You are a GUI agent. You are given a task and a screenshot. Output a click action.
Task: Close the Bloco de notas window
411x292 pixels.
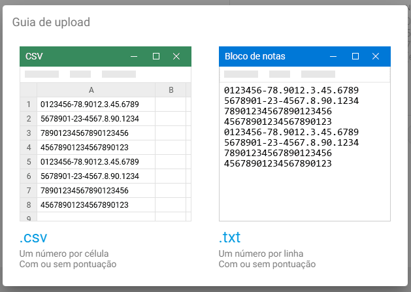click(x=375, y=57)
